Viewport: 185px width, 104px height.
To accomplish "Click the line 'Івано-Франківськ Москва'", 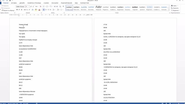I will [27, 91].
